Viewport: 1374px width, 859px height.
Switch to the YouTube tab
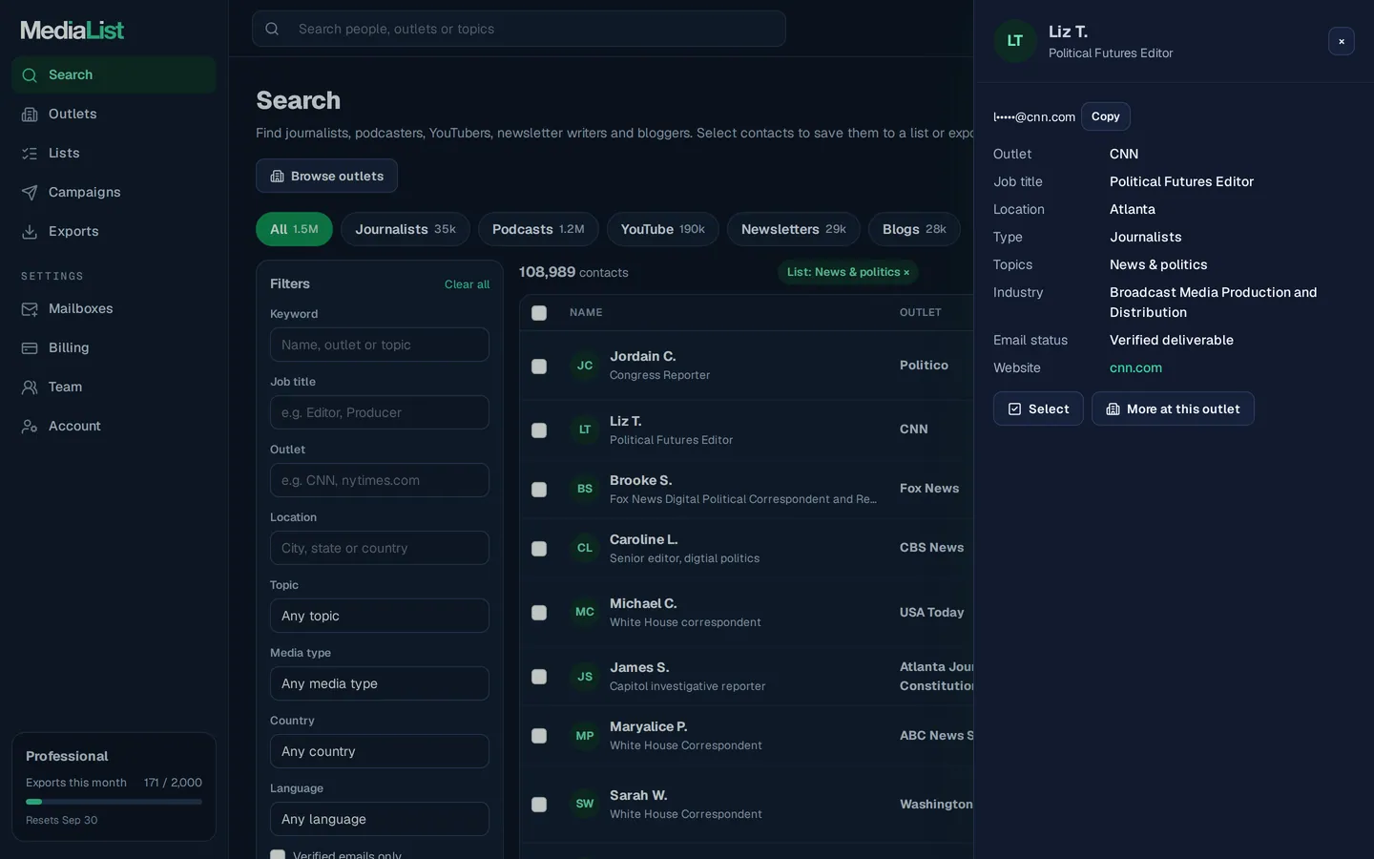click(x=663, y=229)
